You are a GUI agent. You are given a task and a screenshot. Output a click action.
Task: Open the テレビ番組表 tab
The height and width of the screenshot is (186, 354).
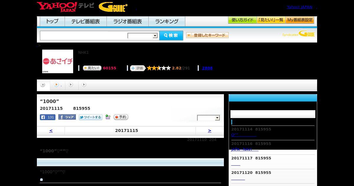click(86, 22)
